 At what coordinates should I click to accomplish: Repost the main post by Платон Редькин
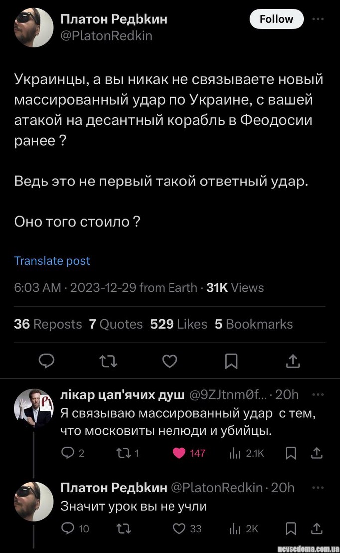click(x=108, y=360)
